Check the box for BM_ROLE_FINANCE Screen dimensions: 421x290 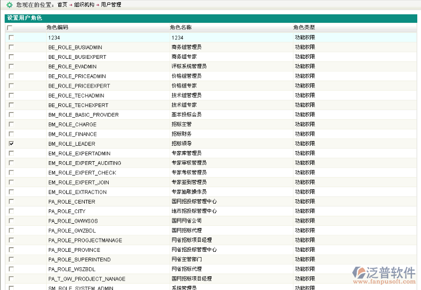[x=11, y=134]
